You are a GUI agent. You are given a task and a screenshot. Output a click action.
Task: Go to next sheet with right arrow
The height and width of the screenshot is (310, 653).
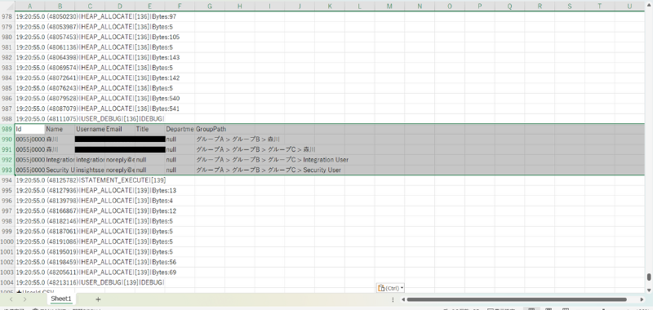pyautogui.click(x=25, y=299)
